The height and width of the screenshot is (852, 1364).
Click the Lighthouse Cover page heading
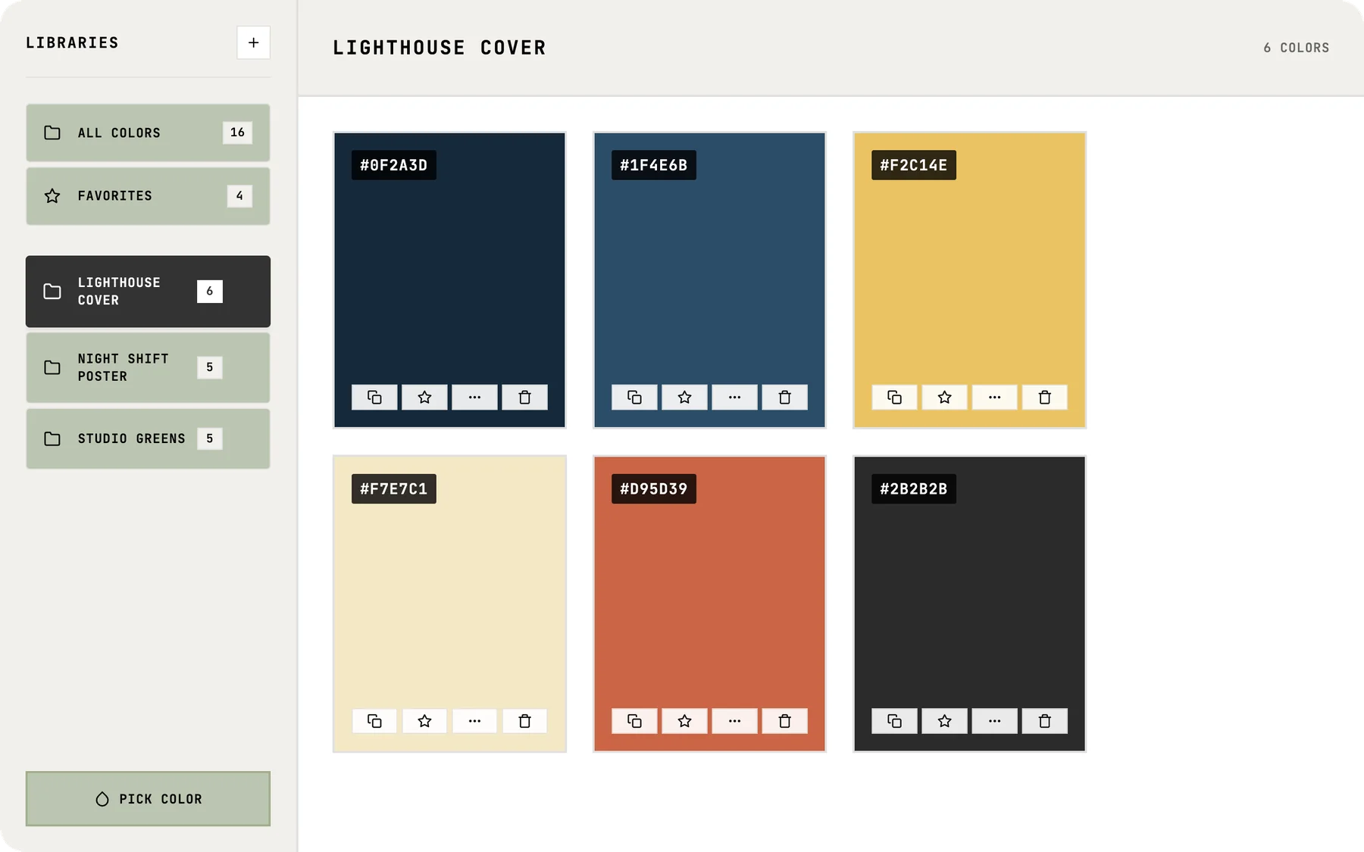pos(440,48)
